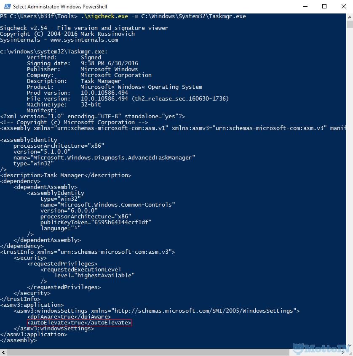353x356 pixels.
Task: Click the MachineType '32-bit' value
Action: pos(91,105)
